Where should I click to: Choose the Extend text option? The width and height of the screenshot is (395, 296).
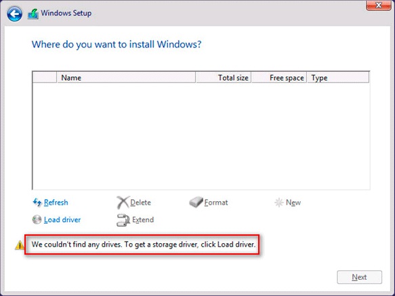point(143,219)
